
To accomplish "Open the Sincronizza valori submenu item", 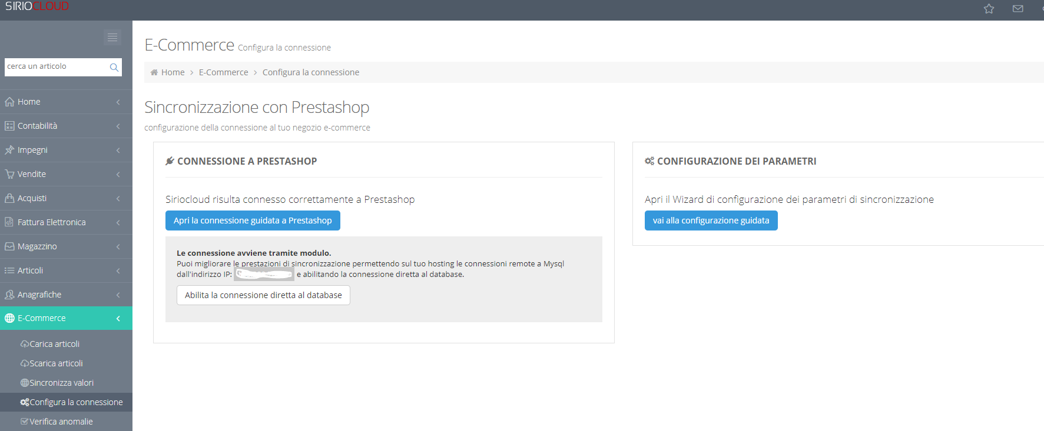I will pos(66,383).
